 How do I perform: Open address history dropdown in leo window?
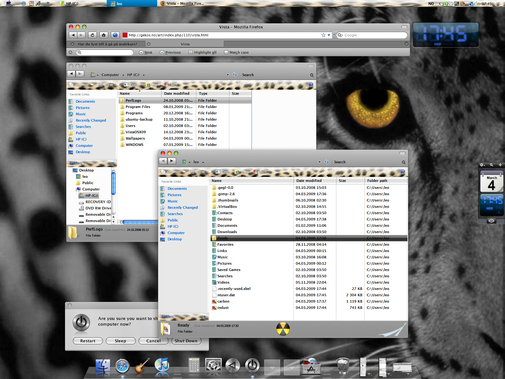pos(319,162)
